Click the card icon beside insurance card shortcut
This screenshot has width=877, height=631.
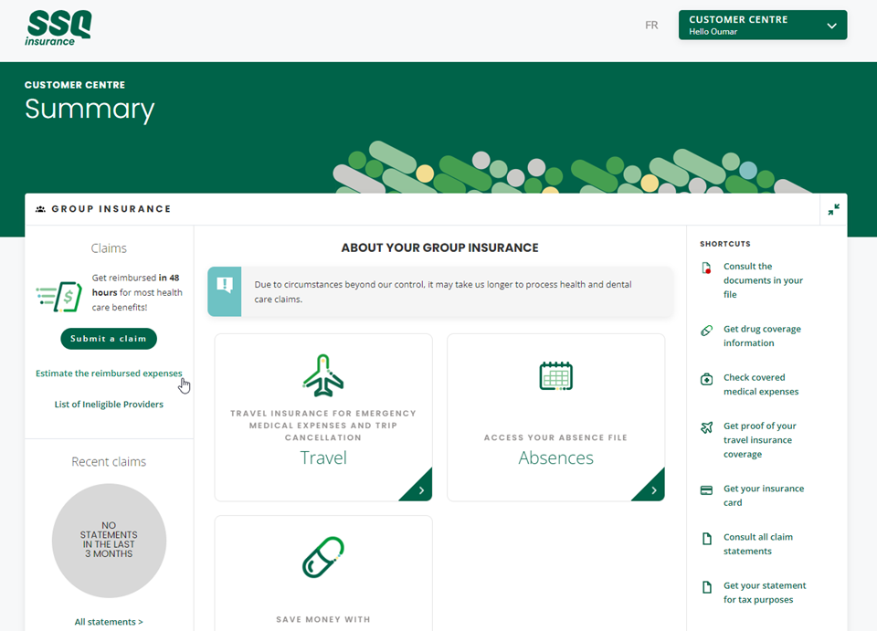click(706, 490)
